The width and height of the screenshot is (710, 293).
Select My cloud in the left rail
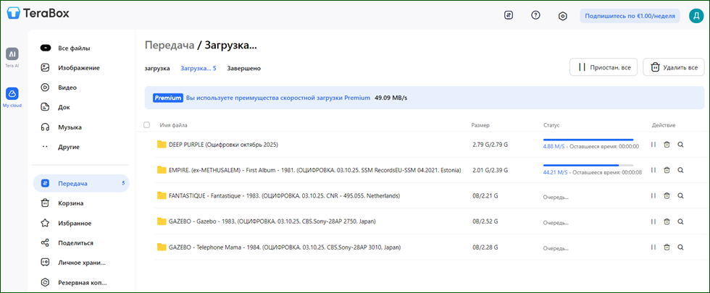click(12, 97)
